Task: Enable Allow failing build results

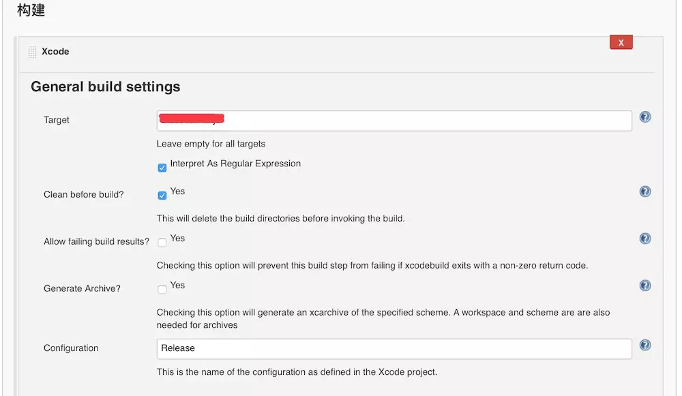Action: tap(162, 243)
